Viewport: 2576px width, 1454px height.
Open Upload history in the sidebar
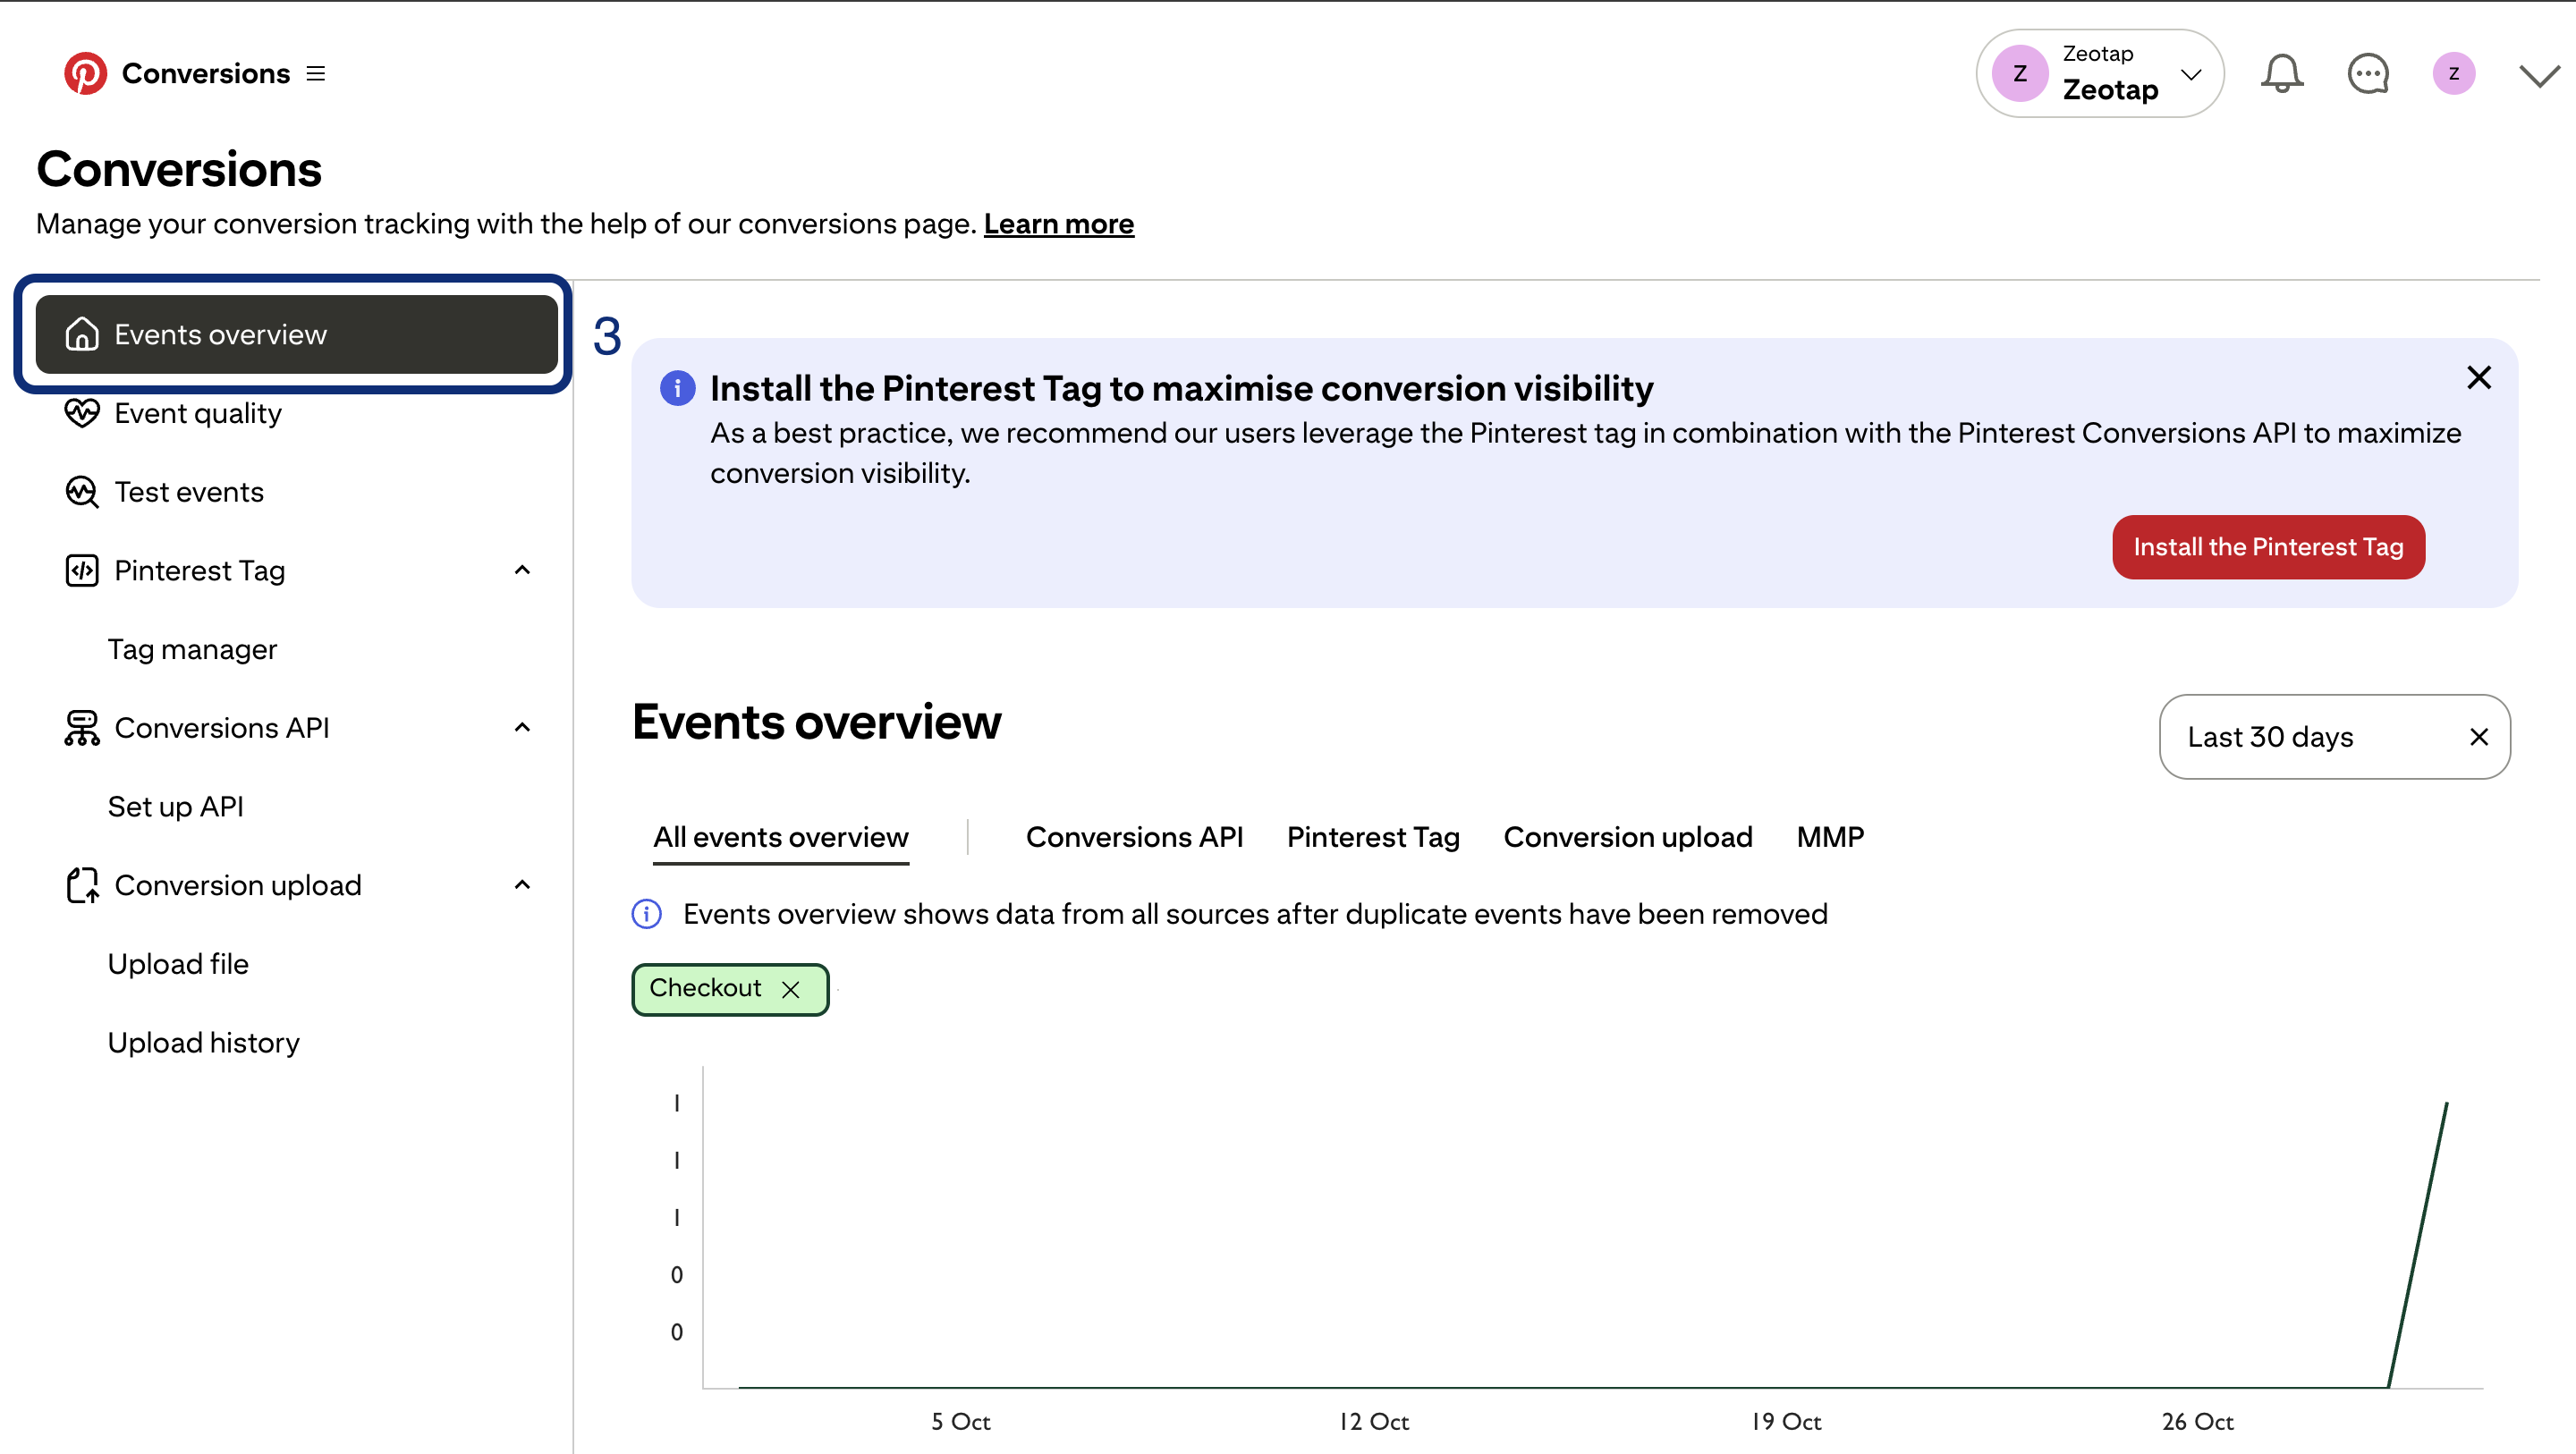pyautogui.click(x=204, y=1043)
